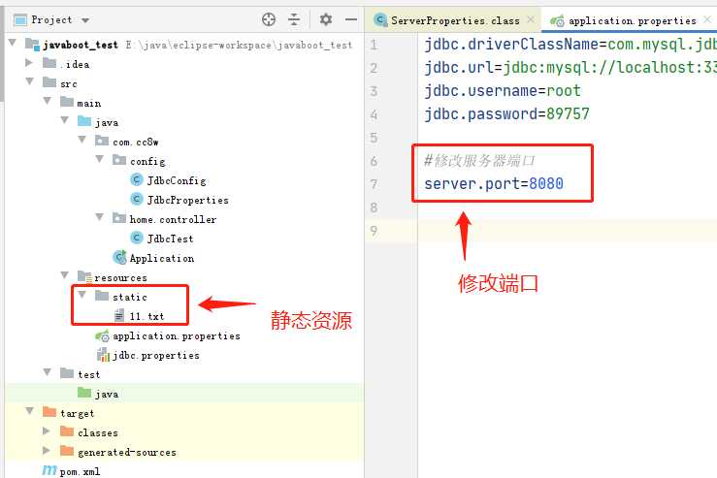Collapse the config package
This screenshot has width=717, height=478.
100,159
